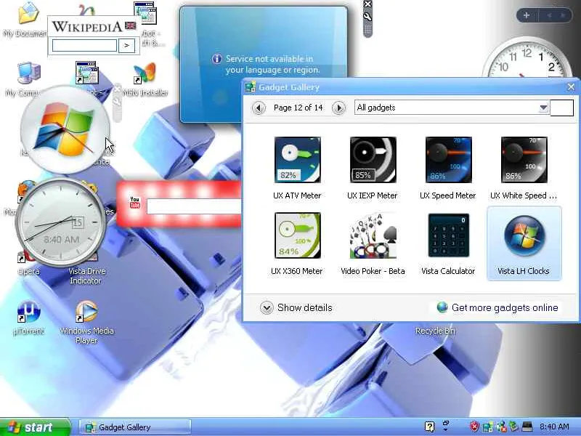
Task: Click the YouTube logo on the gadget
Action: [x=135, y=203]
